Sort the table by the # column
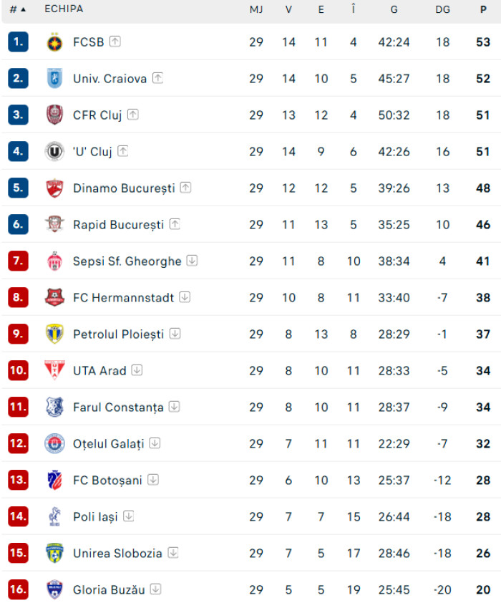This screenshot has height=603, width=501. pos(17,9)
